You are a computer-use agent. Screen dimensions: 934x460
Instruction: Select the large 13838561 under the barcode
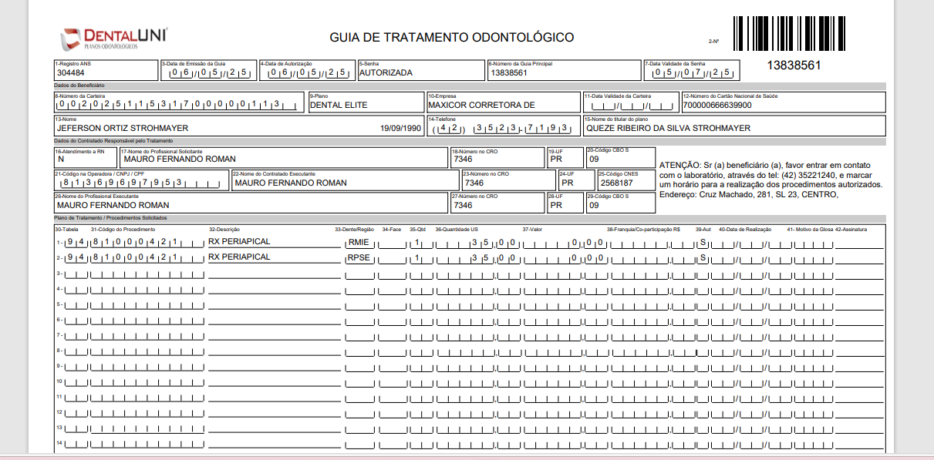pyautogui.click(x=794, y=65)
